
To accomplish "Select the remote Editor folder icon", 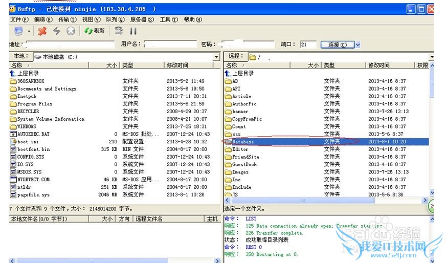I will pyautogui.click(x=228, y=149).
